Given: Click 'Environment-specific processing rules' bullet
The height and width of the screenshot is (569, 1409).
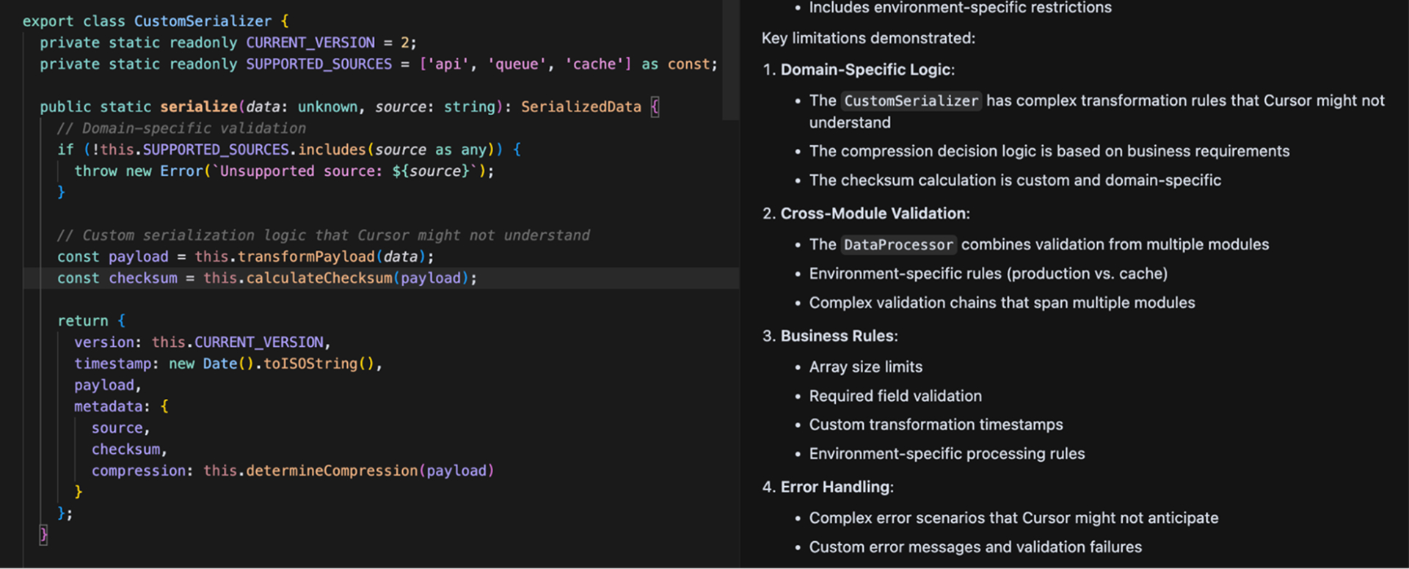Looking at the screenshot, I should (x=947, y=454).
